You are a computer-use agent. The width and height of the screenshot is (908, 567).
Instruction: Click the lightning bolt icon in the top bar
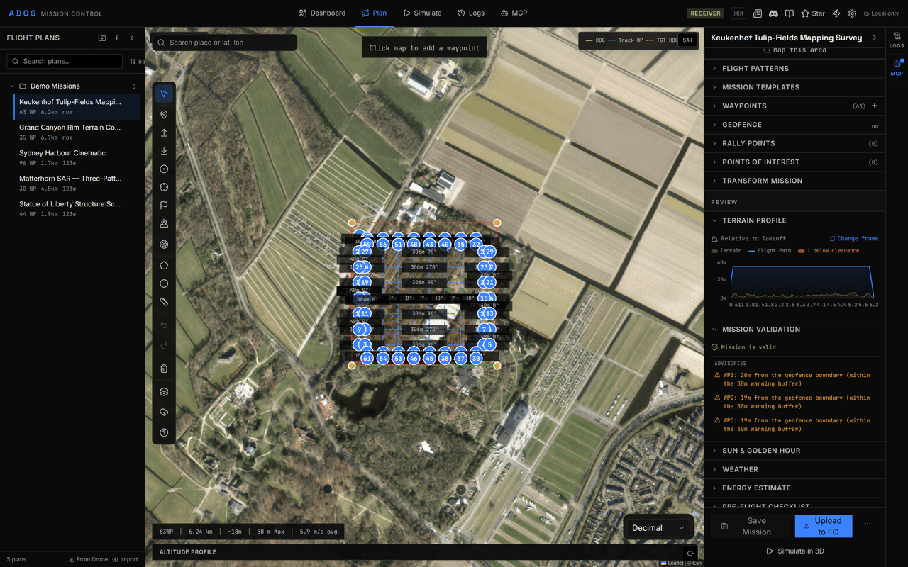[x=836, y=13]
